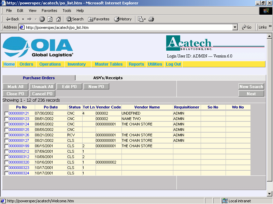Click the Log Out link
Screen dimensions: 273x204
(173, 64)
